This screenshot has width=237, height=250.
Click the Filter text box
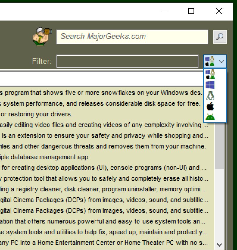click(127, 61)
